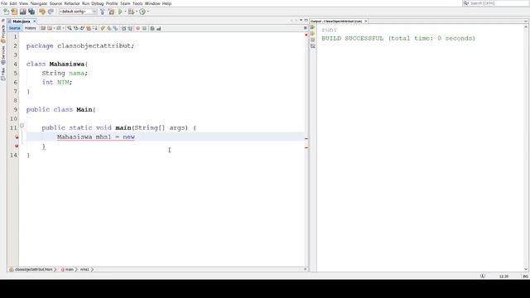Open the Run menu
The image size is (530, 298).
click(86, 3)
